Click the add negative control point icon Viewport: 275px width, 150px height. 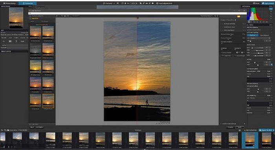(x=242, y=53)
